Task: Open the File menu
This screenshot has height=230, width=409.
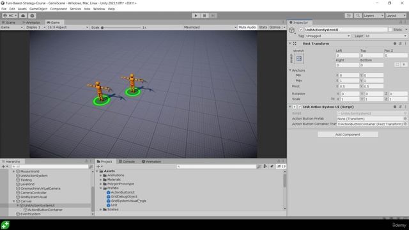Action: 4,9
